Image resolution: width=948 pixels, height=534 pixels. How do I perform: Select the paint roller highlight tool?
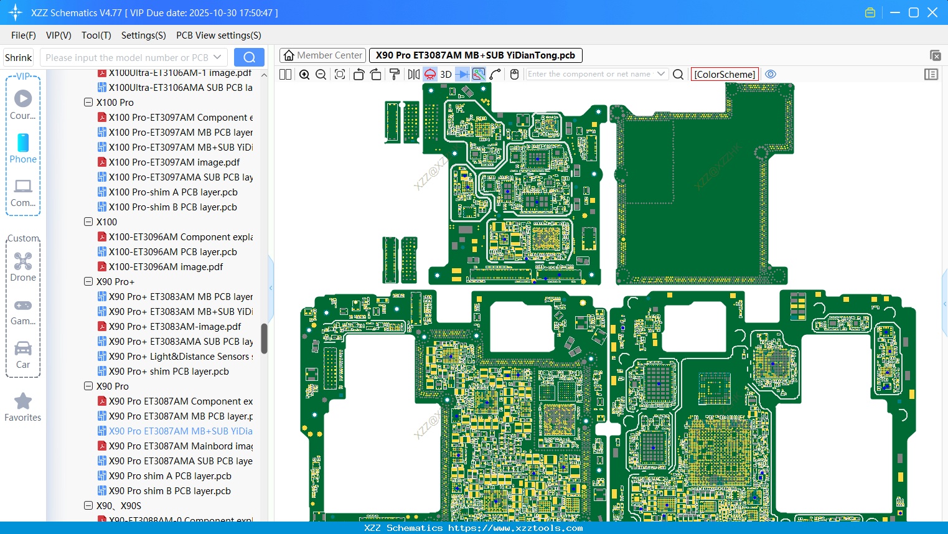pos(395,74)
